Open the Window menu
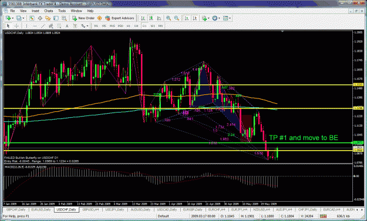The width and height of the screenshot is (367, 221). point(76,11)
